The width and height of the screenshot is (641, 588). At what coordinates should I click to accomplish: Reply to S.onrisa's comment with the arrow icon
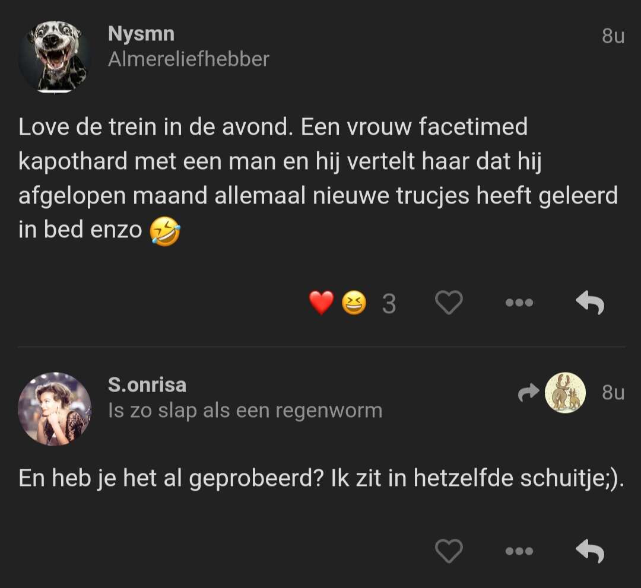coord(590,551)
